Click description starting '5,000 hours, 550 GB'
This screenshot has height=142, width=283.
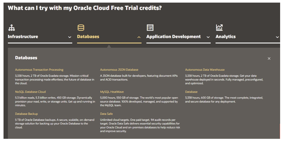tap(139, 101)
